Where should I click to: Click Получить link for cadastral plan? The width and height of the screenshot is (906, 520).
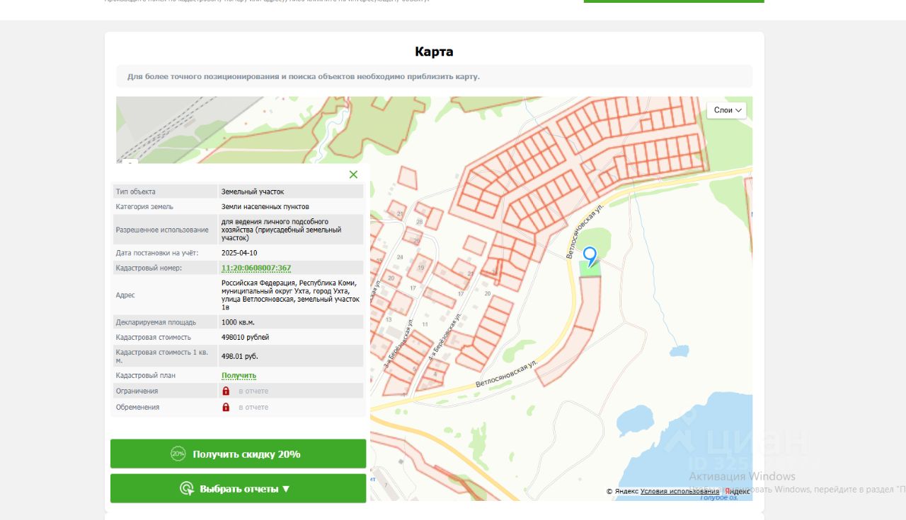pyautogui.click(x=239, y=375)
